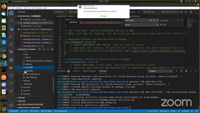Open the Run and Debug view
Screen dimensions: 200x113
click(x=11, y=36)
